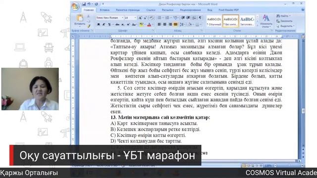Image resolution: width=317 pixels, height=178 pixels.
Task: Open the Office button menu
Action: (x=75, y=6)
